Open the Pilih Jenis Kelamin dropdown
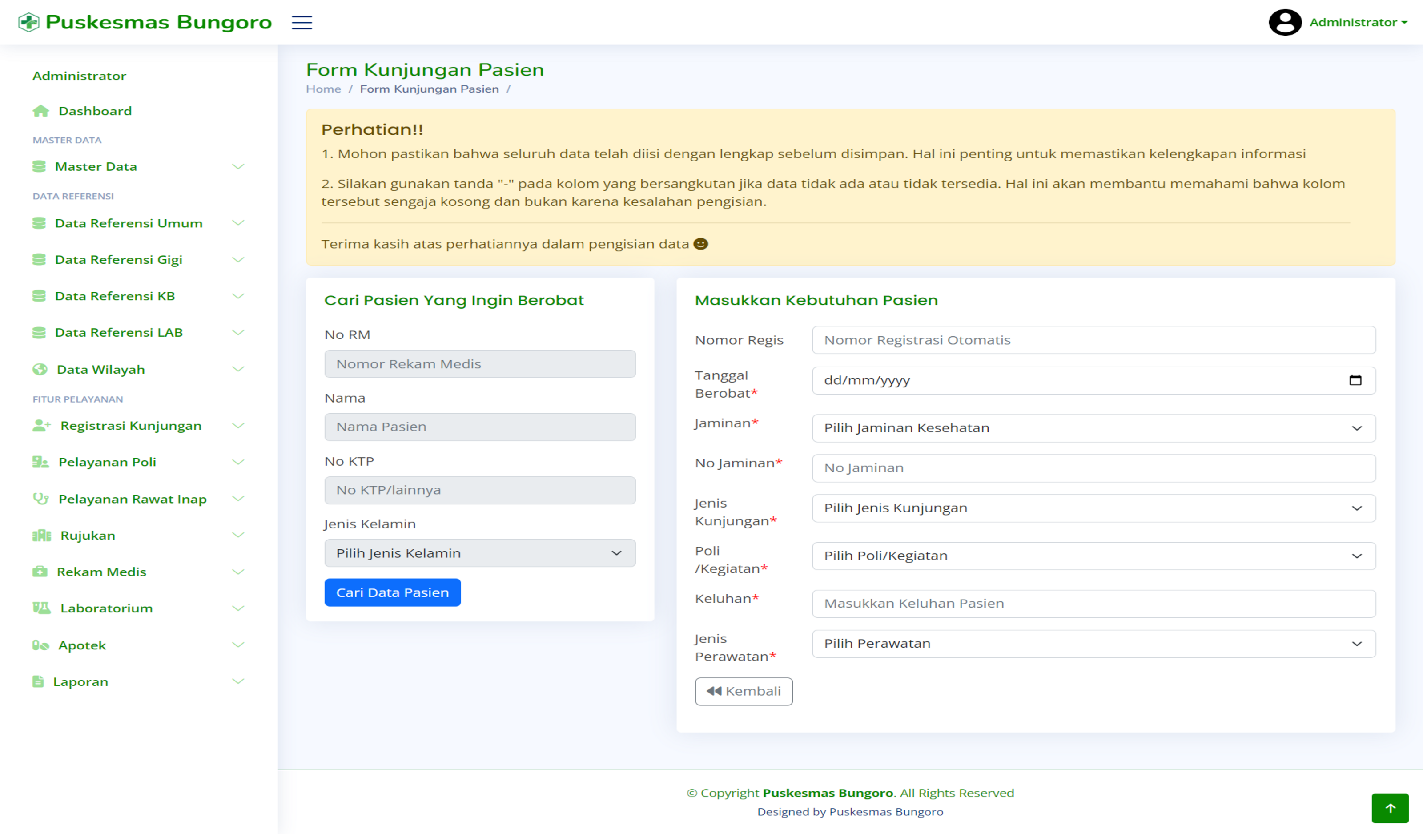The height and width of the screenshot is (834, 1423). tap(479, 553)
